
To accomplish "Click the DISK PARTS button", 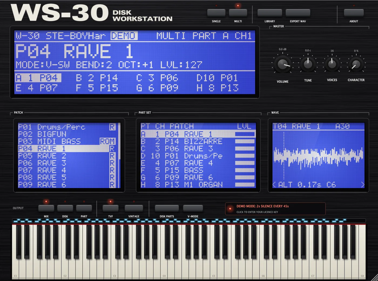I will [x=167, y=208].
